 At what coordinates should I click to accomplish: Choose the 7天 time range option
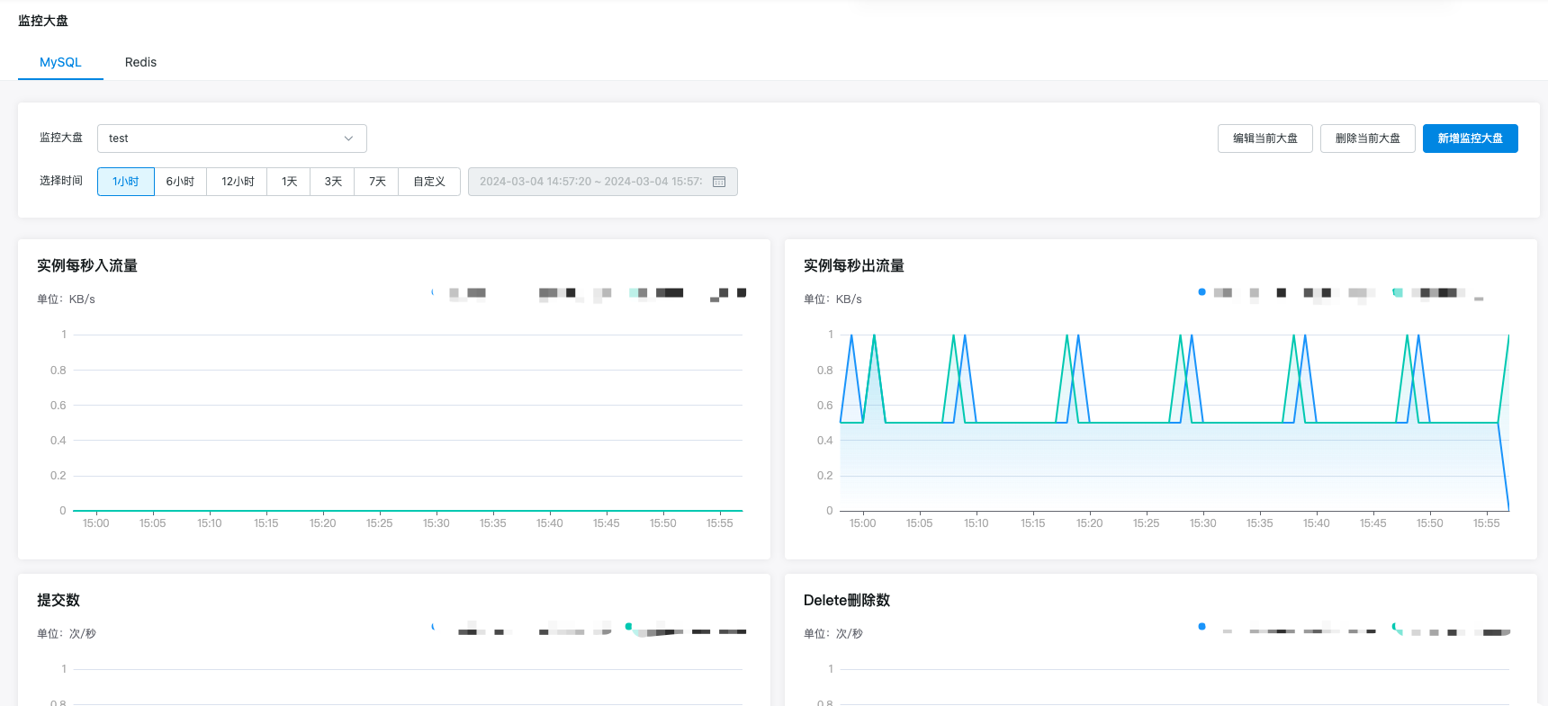(377, 182)
